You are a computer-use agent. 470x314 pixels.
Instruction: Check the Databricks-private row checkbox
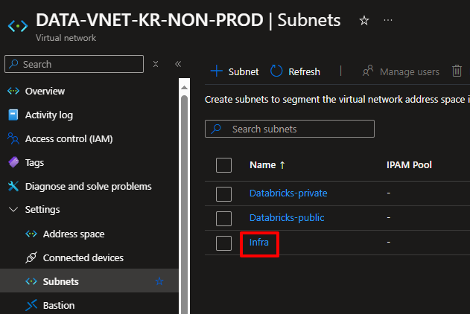coord(223,193)
